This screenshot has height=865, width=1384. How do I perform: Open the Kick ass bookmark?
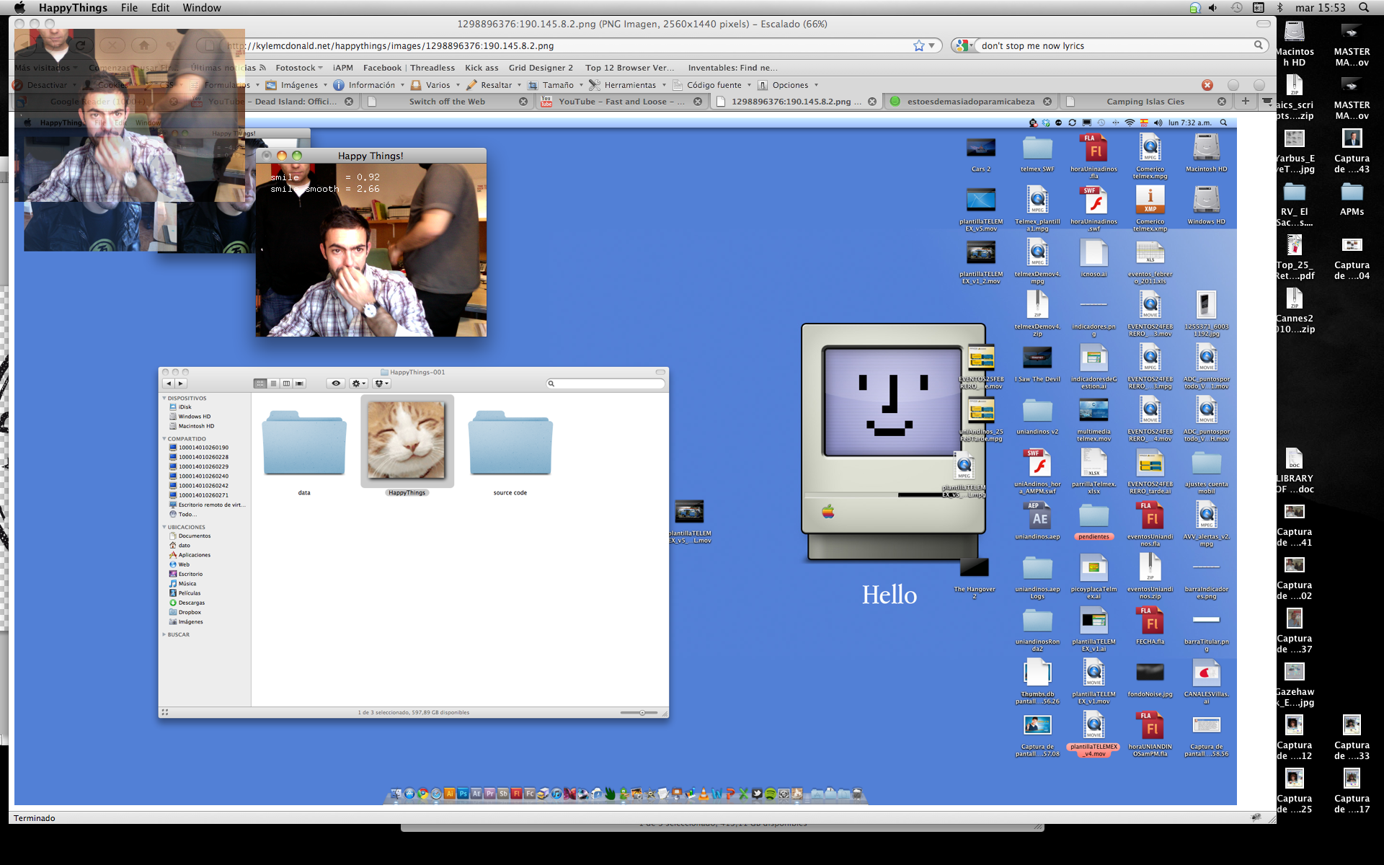click(x=482, y=68)
